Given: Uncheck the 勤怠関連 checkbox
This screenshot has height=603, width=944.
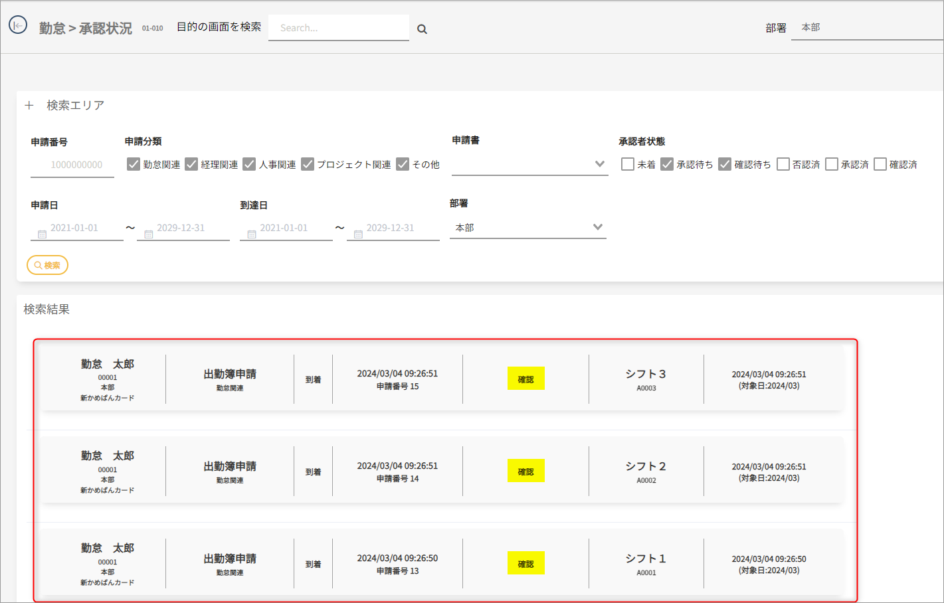Looking at the screenshot, I should point(134,164).
